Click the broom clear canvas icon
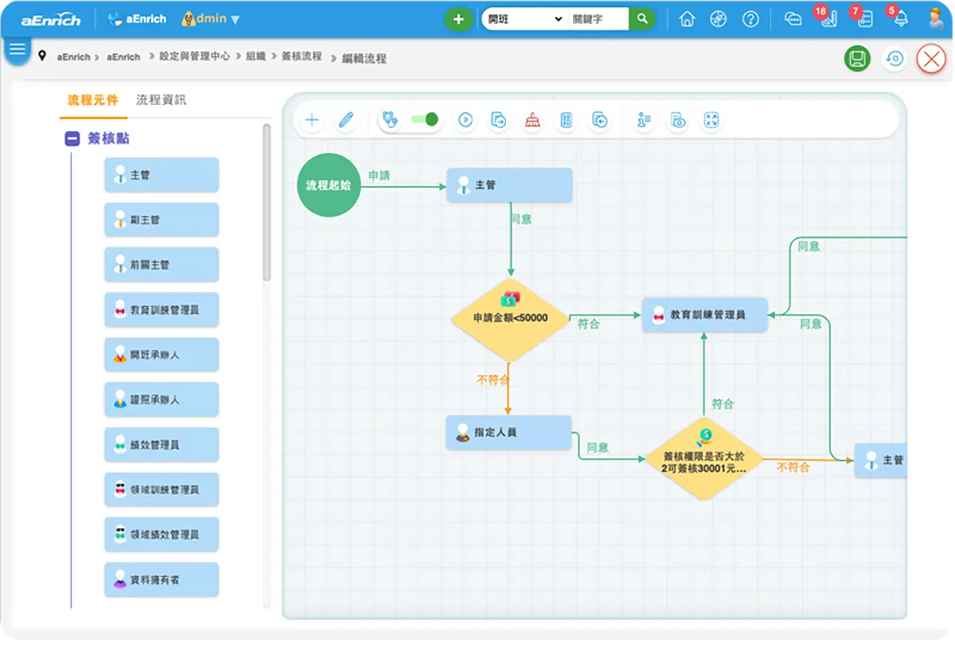Screen dimensions: 955x657 point(532,120)
